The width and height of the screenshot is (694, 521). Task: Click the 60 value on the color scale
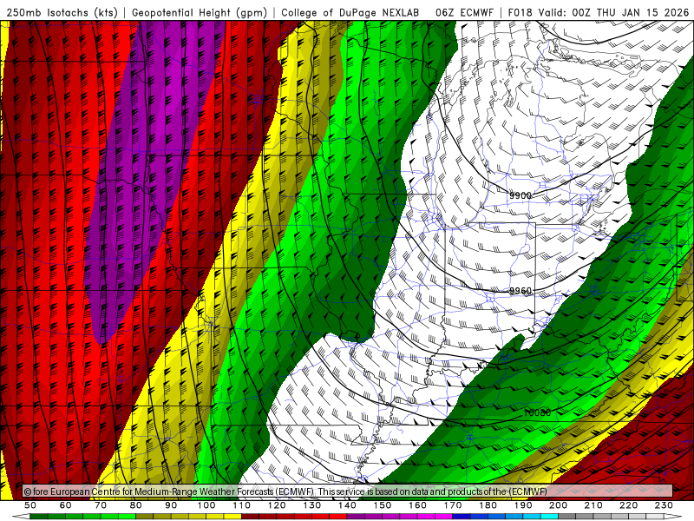pyautogui.click(x=66, y=505)
